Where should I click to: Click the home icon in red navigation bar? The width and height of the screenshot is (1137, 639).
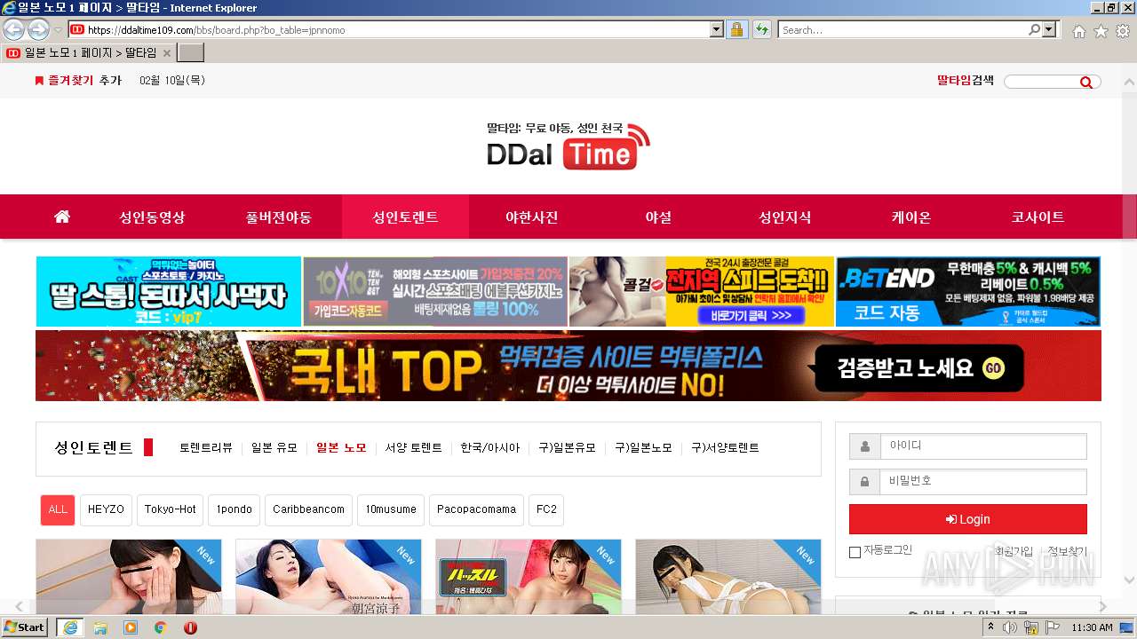pyautogui.click(x=61, y=217)
